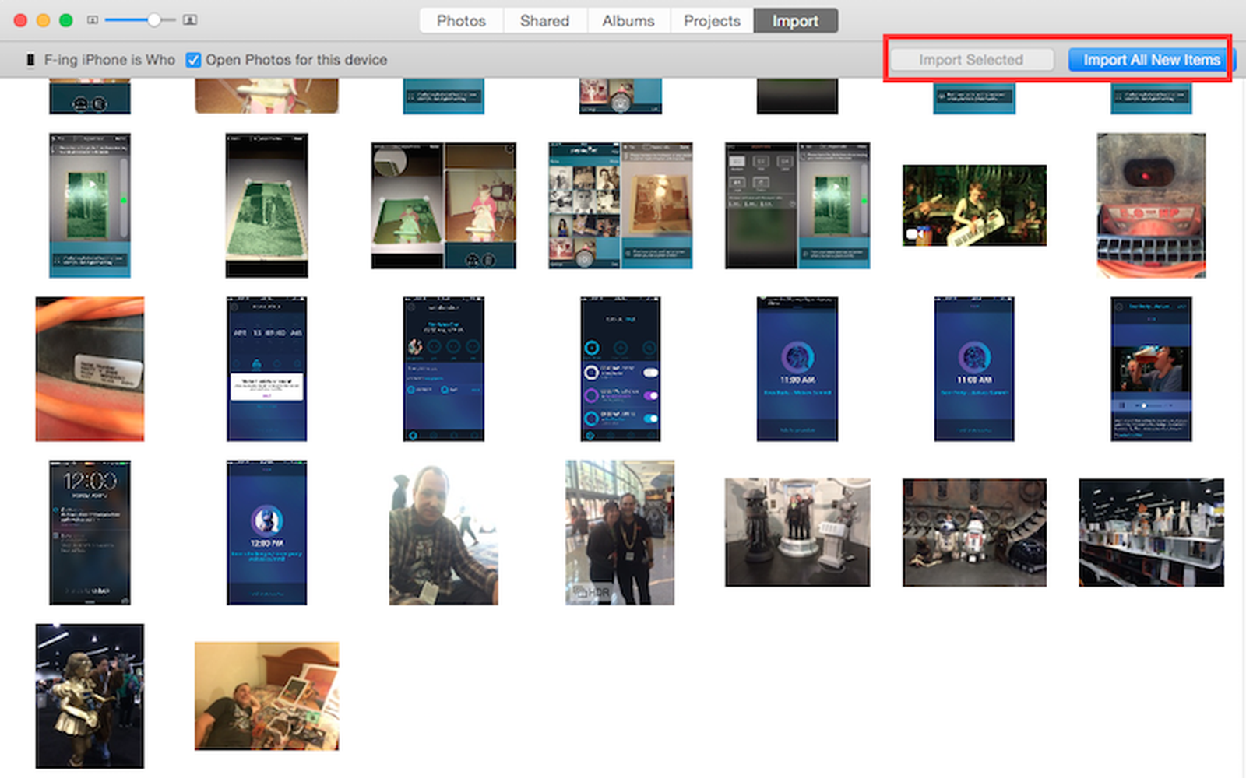Uncheck Open Photos for this device
The image size is (1246, 778).
(193, 60)
